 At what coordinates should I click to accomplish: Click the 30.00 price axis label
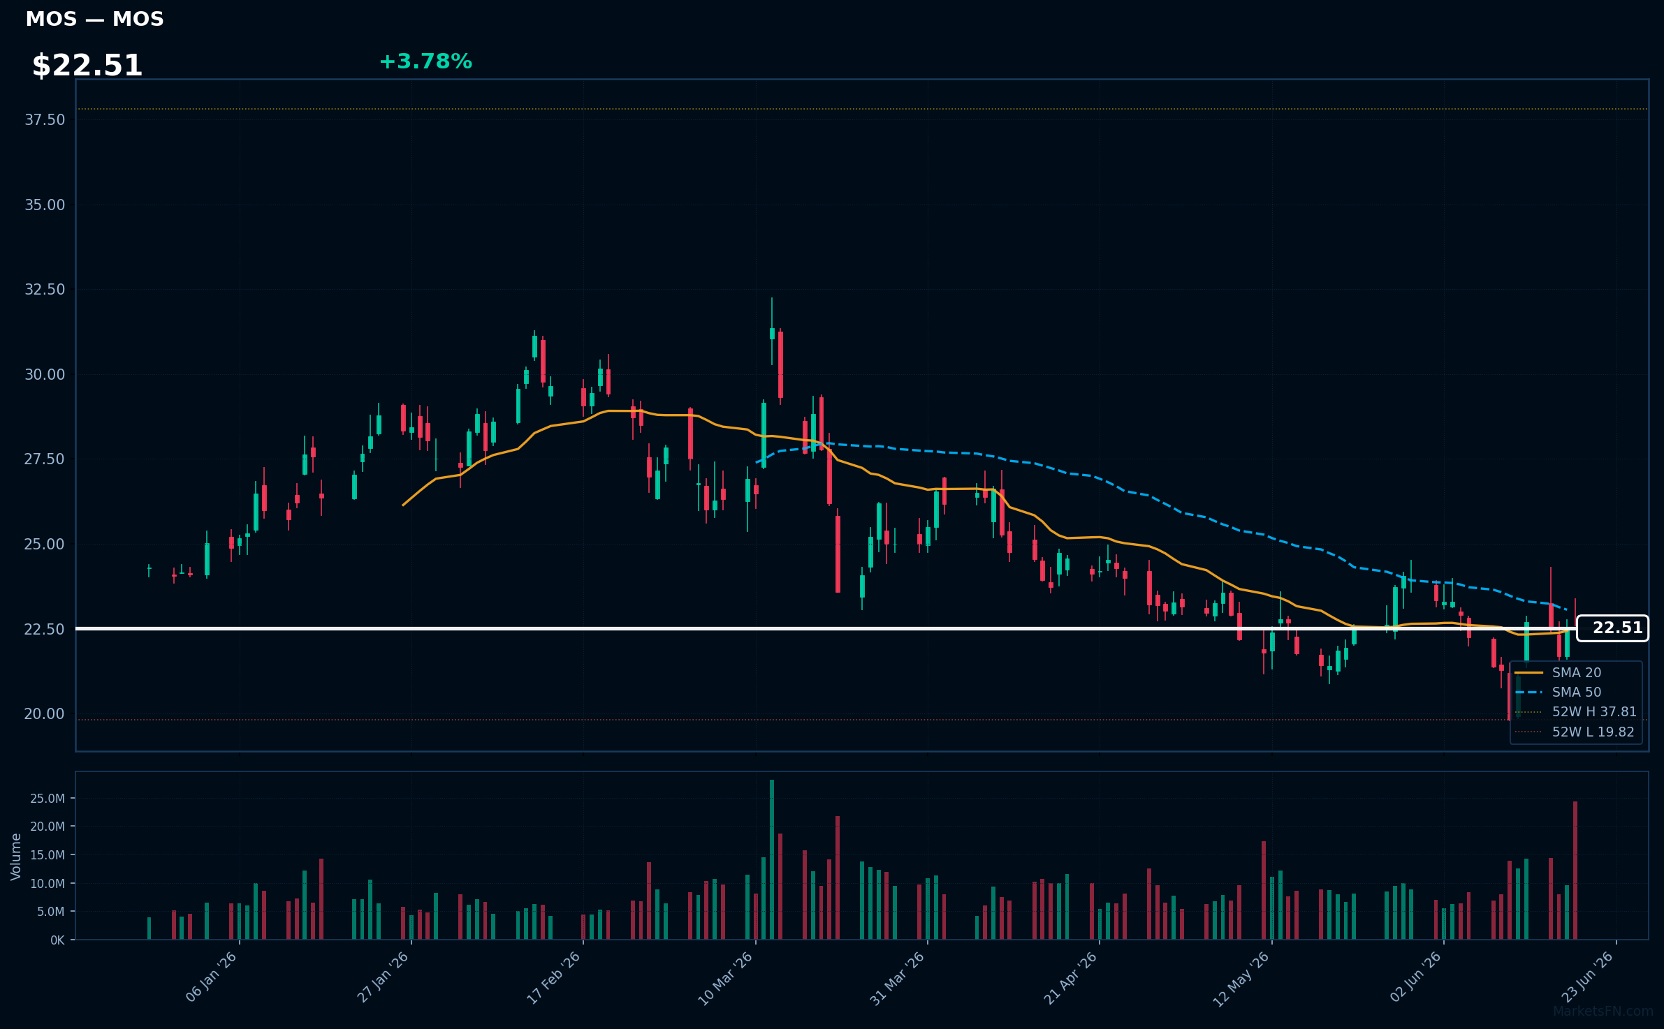point(45,375)
